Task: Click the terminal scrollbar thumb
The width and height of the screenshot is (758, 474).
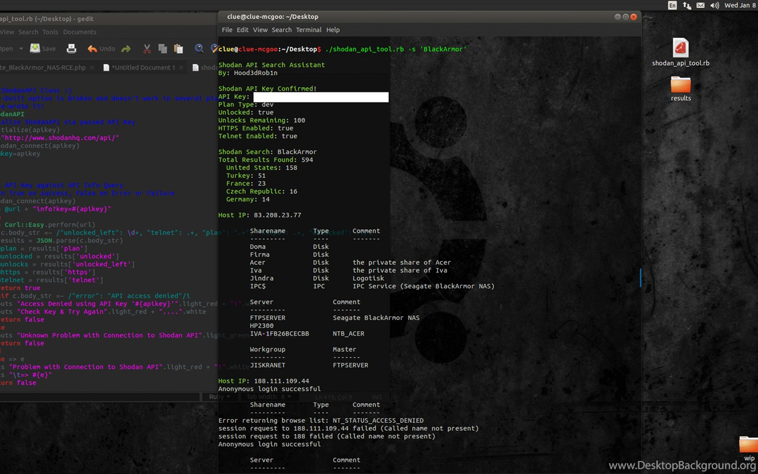Action: coord(640,278)
